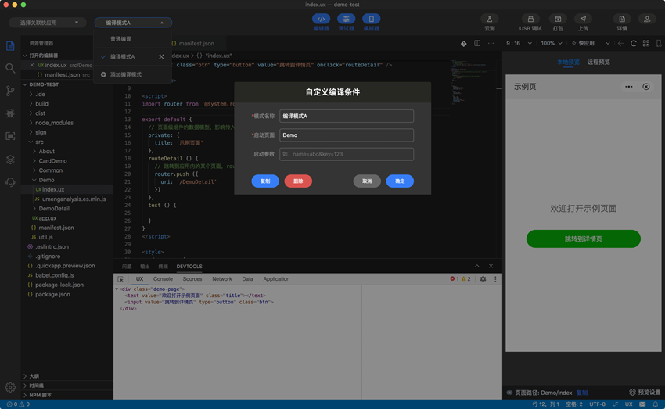Select 普通编译 compile mode option
Screen dimensions: 665x409
pos(120,39)
